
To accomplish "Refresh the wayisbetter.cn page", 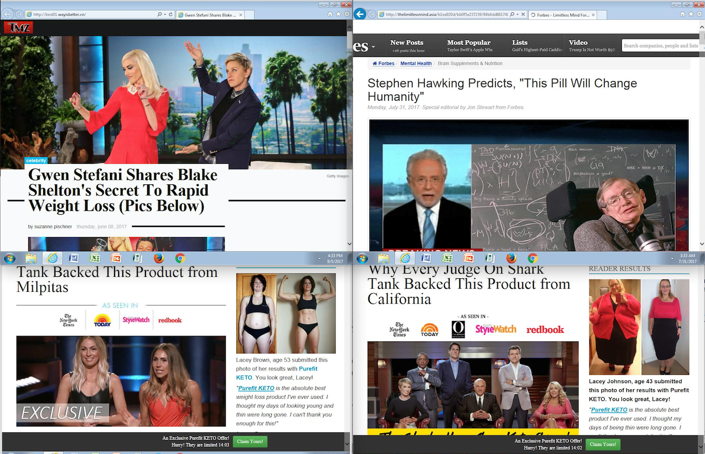I will pos(171,14).
